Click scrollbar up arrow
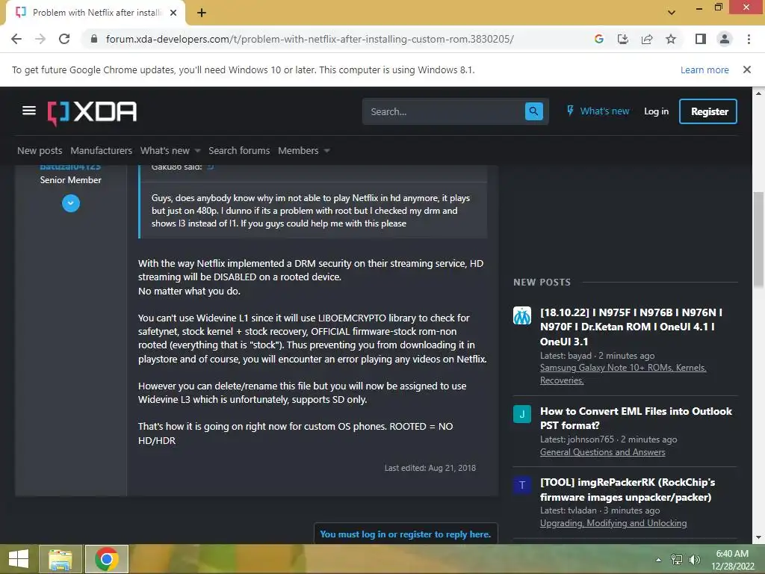 [758, 92]
